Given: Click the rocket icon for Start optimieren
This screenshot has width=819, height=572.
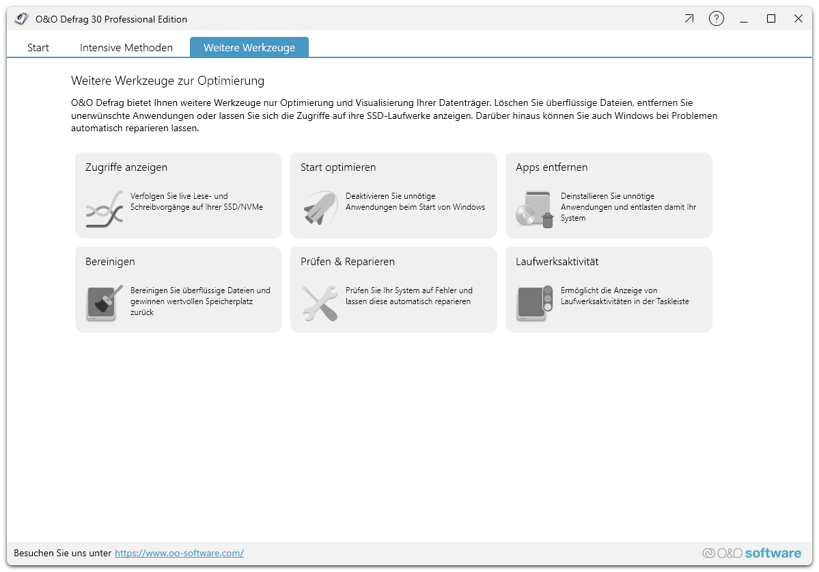Looking at the screenshot, I should coord(320,208).
